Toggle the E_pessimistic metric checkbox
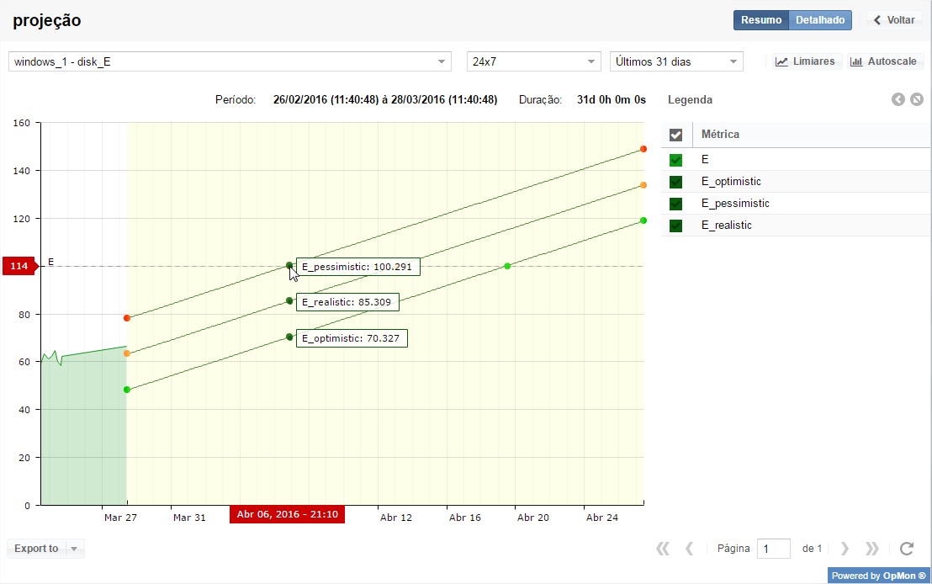 click(x=675, y=204)
